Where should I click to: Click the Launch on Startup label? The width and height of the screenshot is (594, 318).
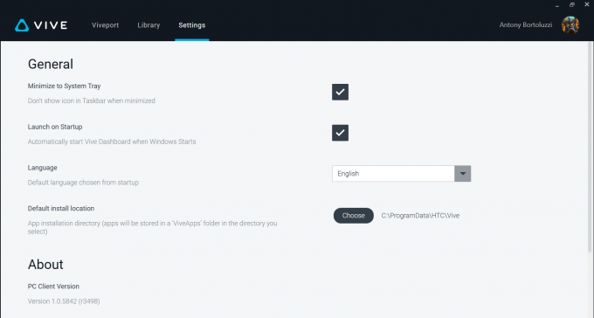click(x=55, y=127)
